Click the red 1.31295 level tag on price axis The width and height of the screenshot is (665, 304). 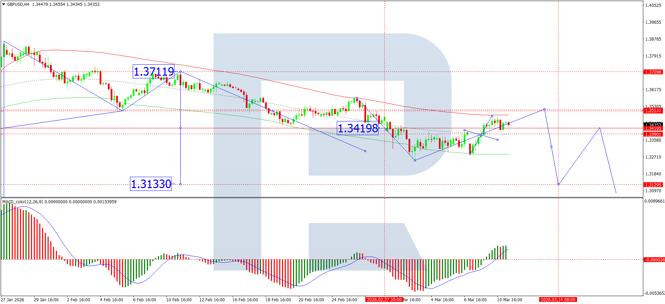[653, 185]
